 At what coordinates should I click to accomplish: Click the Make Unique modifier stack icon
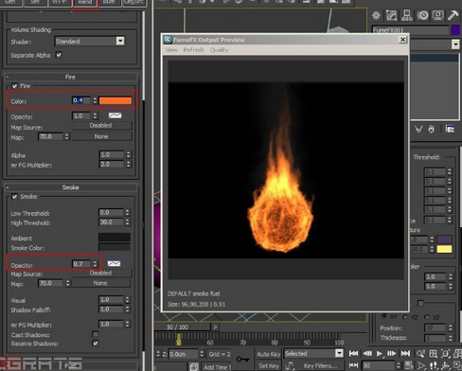(418, 130)
